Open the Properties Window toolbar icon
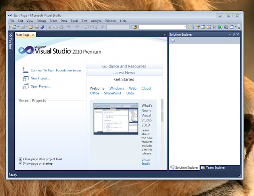254x196 pixels. coord(198,27)
